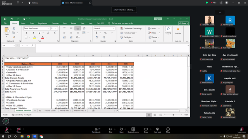Image resolution: width=248 pixels, height=139 pixels.
Task: Click the comma style icon
Action: [x=112, y=33]
